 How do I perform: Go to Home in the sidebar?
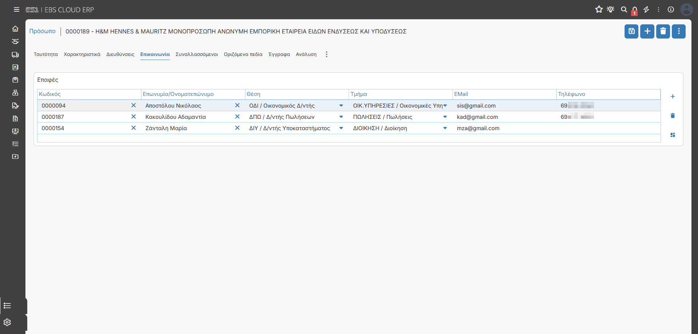pos(15,29)
